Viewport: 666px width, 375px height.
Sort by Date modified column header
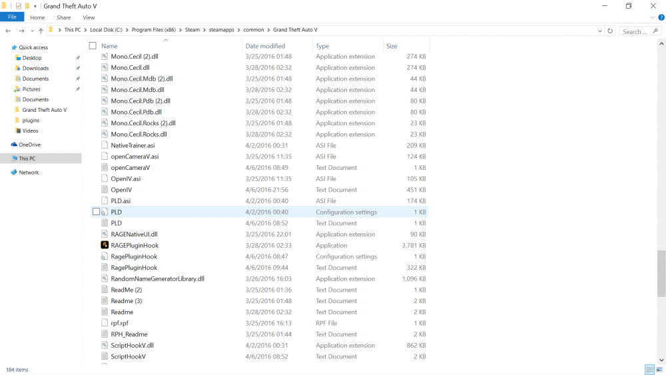277,46
